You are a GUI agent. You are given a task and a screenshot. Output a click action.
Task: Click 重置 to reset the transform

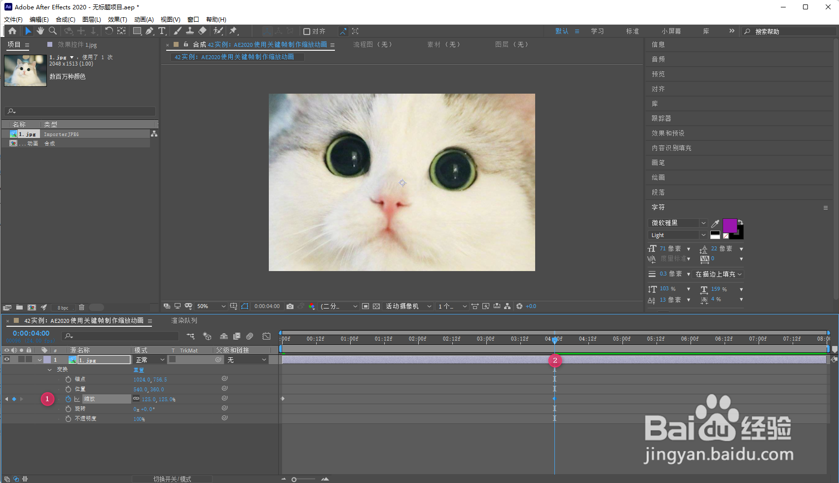tap(139, 370)
